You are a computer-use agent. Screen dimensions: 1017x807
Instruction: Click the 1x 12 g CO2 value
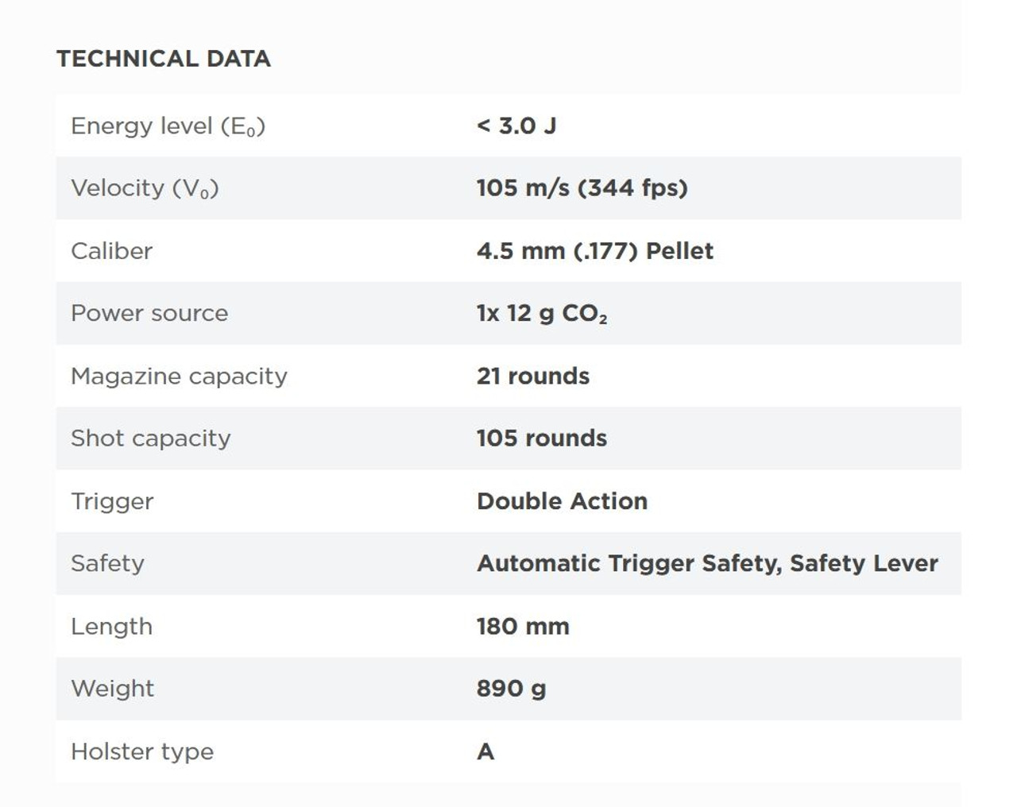tap(542, 314)
